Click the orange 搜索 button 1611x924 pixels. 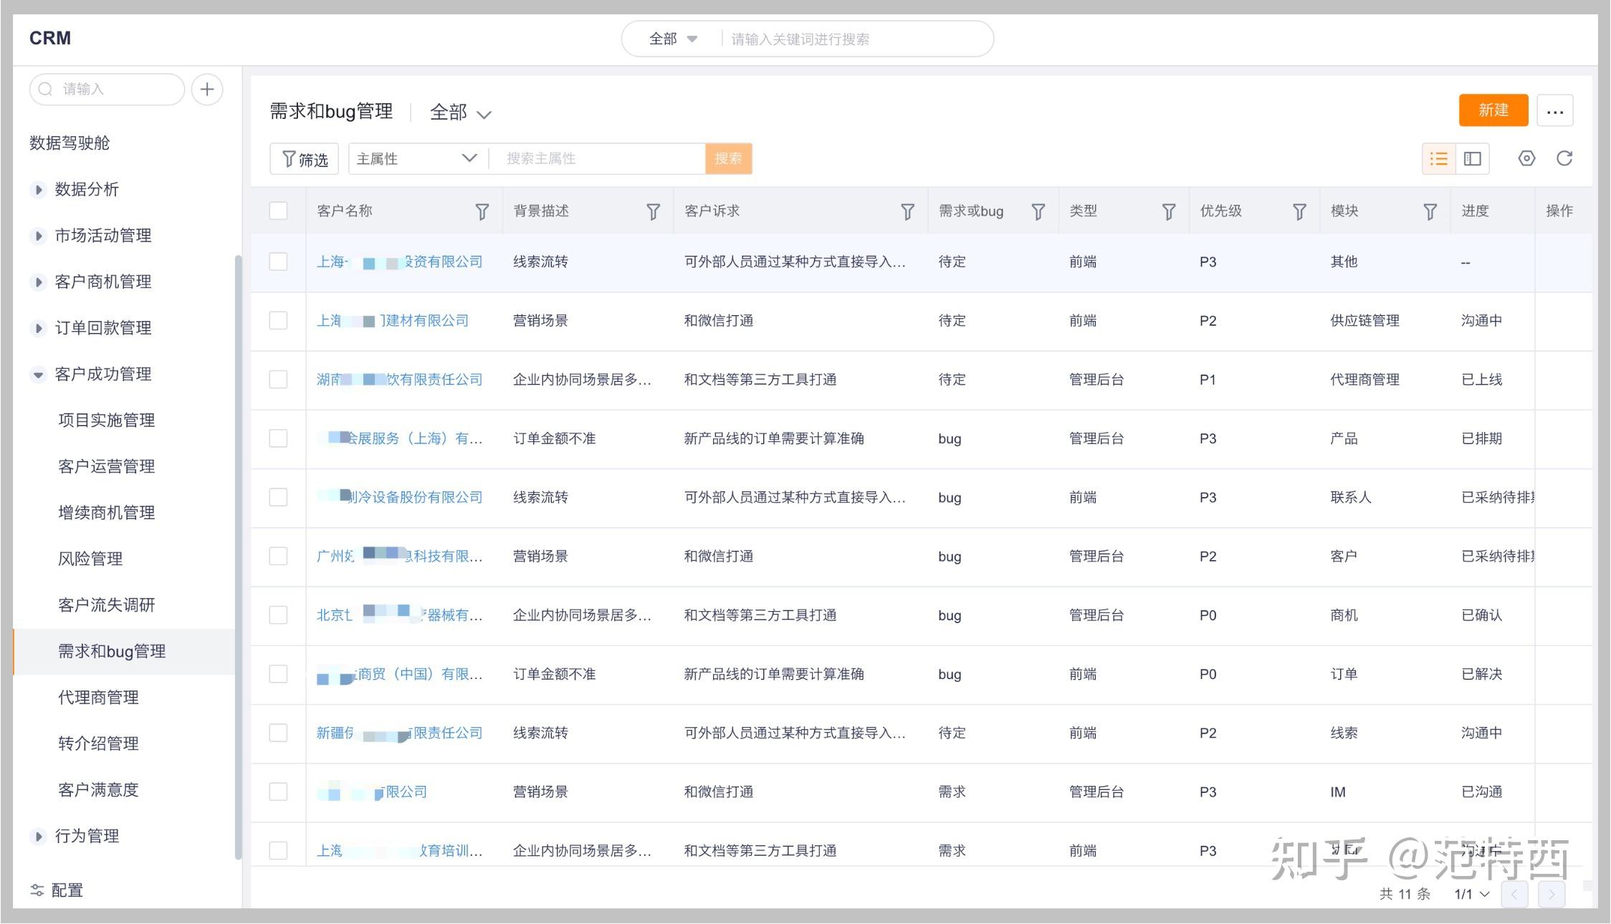(x=728, y=158)
